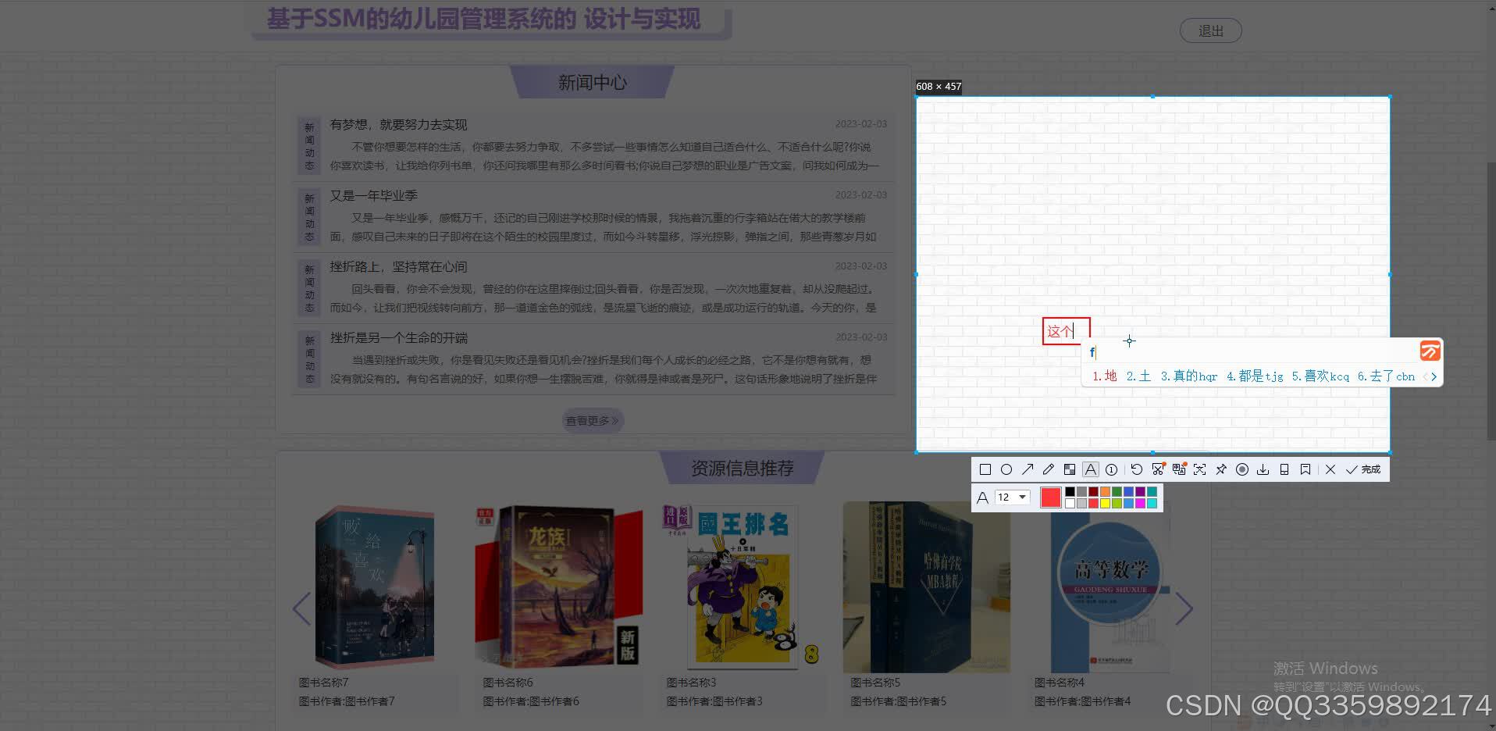1496x731 pixels.
Task: Open news 有梦想，就要努力去实现
Action: 398,124
